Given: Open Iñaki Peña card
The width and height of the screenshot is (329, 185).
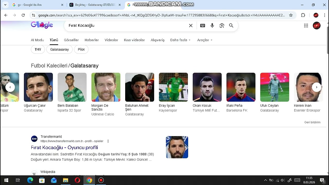Looking at the screenshot, I should click(x=241, y=92).
